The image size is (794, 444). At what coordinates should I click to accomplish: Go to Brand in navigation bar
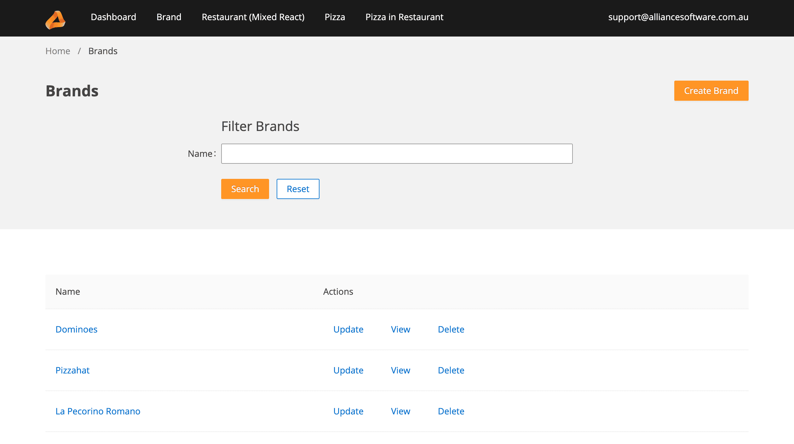(169, 17)
